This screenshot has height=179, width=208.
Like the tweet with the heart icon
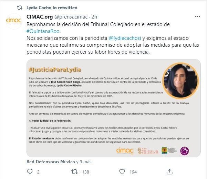(122, 172)
